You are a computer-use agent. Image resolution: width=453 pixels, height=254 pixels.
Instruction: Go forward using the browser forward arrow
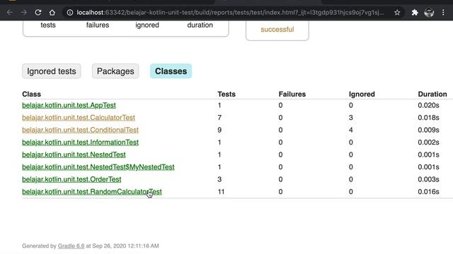click(24, 13)
